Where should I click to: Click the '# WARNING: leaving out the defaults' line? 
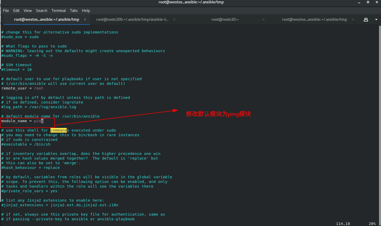83,51
